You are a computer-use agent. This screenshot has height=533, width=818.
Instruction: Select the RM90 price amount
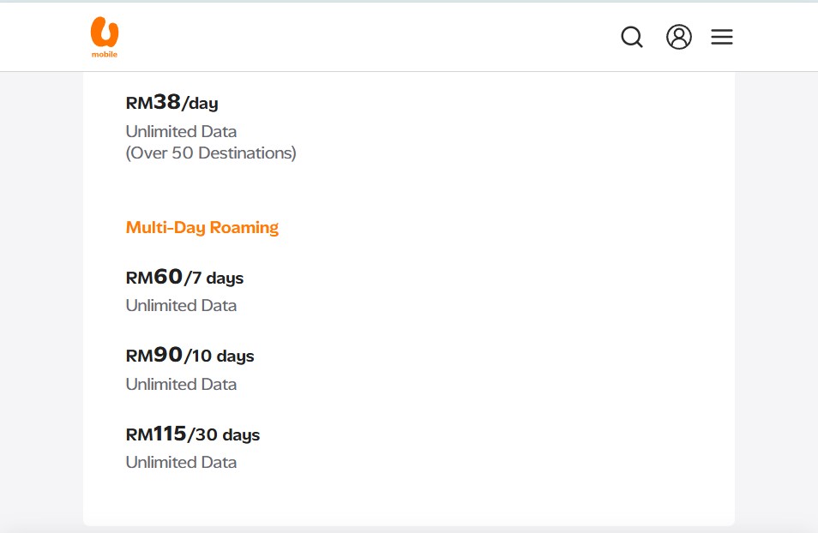click(154, 356)
